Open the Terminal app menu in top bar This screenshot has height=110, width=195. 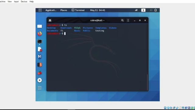(78, 10)
